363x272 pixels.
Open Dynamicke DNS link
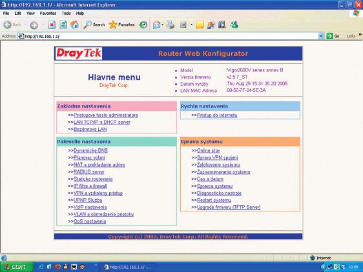[x=90, y=151]
